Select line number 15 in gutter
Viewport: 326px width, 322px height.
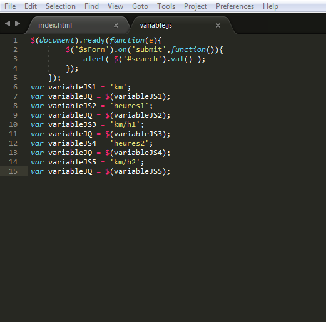point(13,171)
